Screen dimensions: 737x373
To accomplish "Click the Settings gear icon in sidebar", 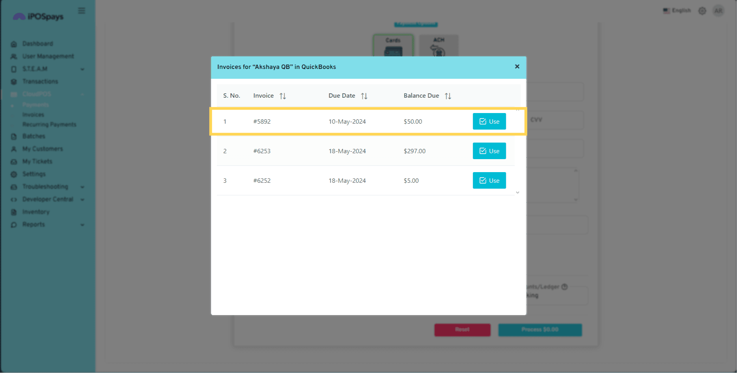I will [14, 174].
